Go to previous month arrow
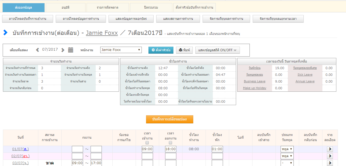 pos(38,50)
